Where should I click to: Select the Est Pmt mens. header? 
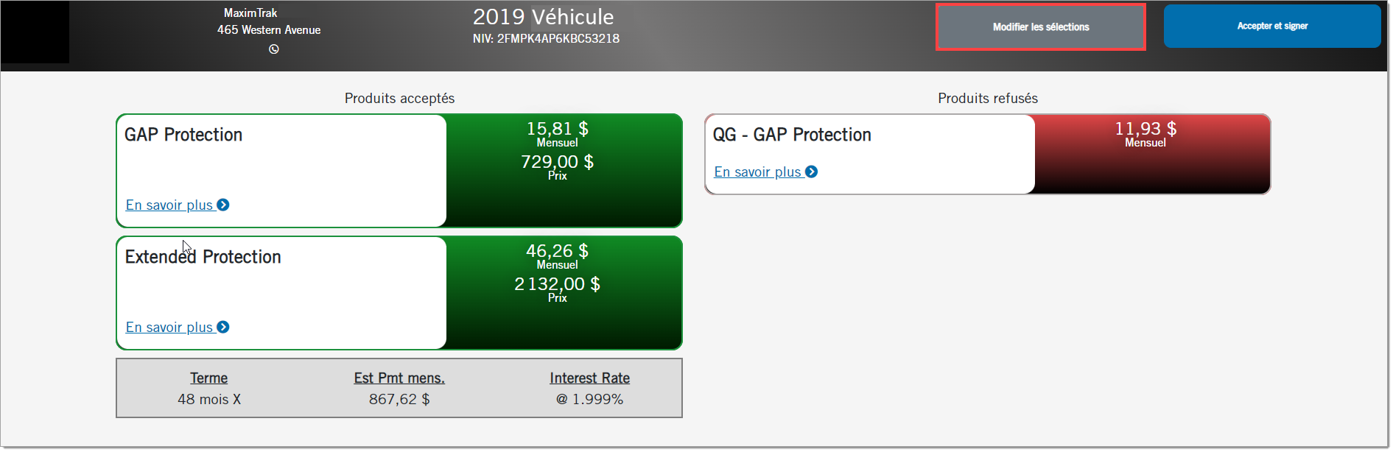(x=399, y=378)
